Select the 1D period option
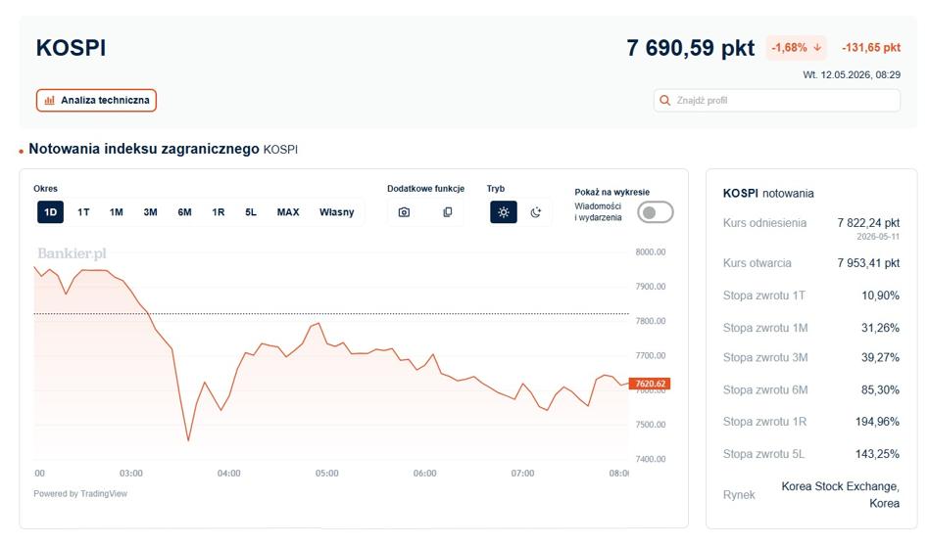Screen dimensions: 929x546 point(50,212)
